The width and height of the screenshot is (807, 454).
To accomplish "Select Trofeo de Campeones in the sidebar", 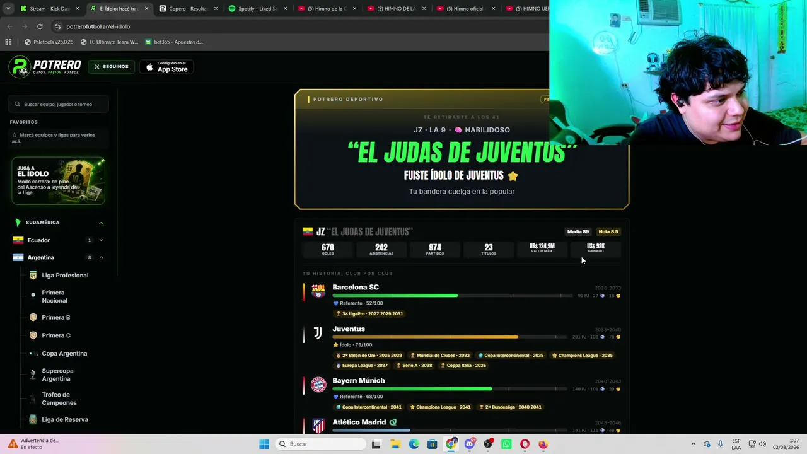I will tap(59, 399).
